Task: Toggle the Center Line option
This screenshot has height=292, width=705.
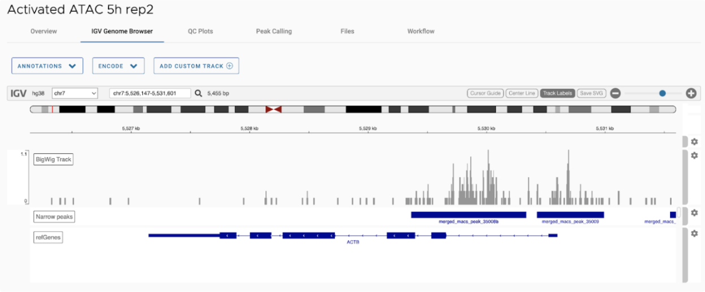Action: point(522,94)
